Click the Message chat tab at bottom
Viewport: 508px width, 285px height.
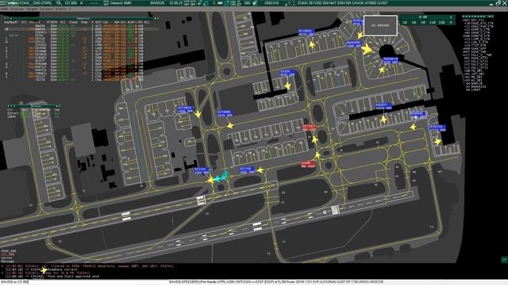pyautogui.click(x=7, y=261)
